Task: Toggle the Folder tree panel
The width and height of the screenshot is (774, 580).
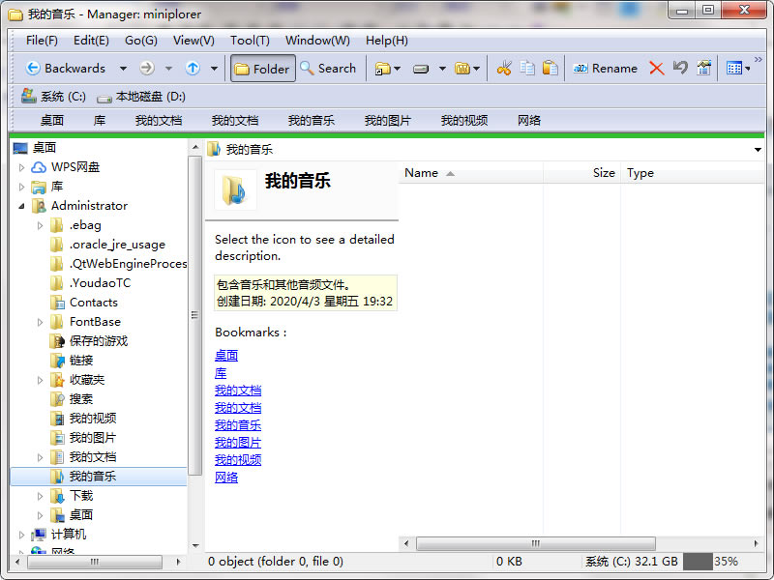Action: [x=262, y=69]
